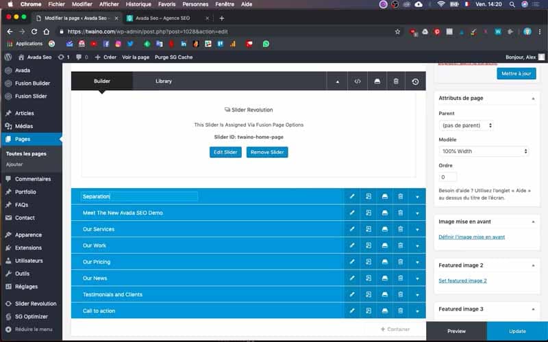Screen dimensions: 548x342
Task: Open builder save to library icon
Action: pyautogui.click(x=377, y=81)
